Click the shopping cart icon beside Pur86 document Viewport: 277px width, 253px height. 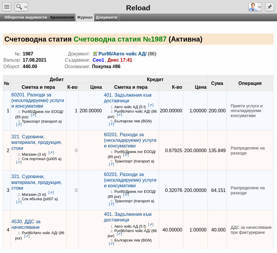point(95,54)
